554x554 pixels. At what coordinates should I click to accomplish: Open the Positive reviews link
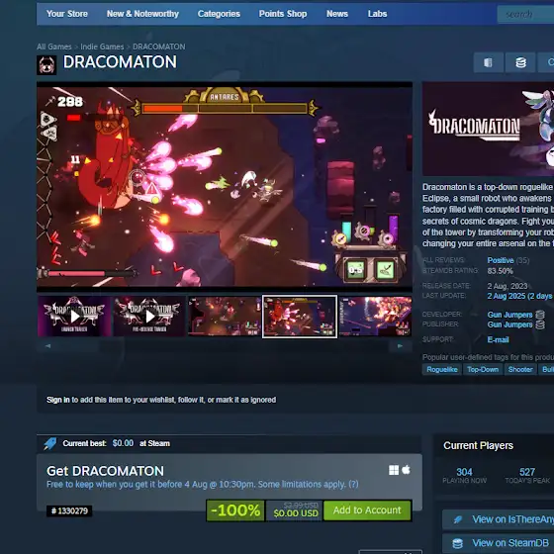[501, 260]
